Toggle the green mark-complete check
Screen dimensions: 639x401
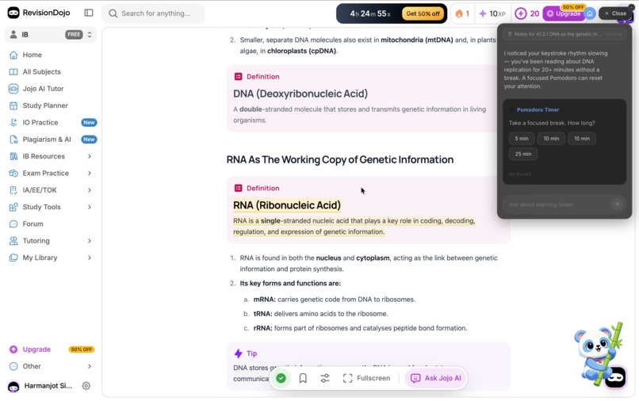pyautogui.click(x=281, y=378)
